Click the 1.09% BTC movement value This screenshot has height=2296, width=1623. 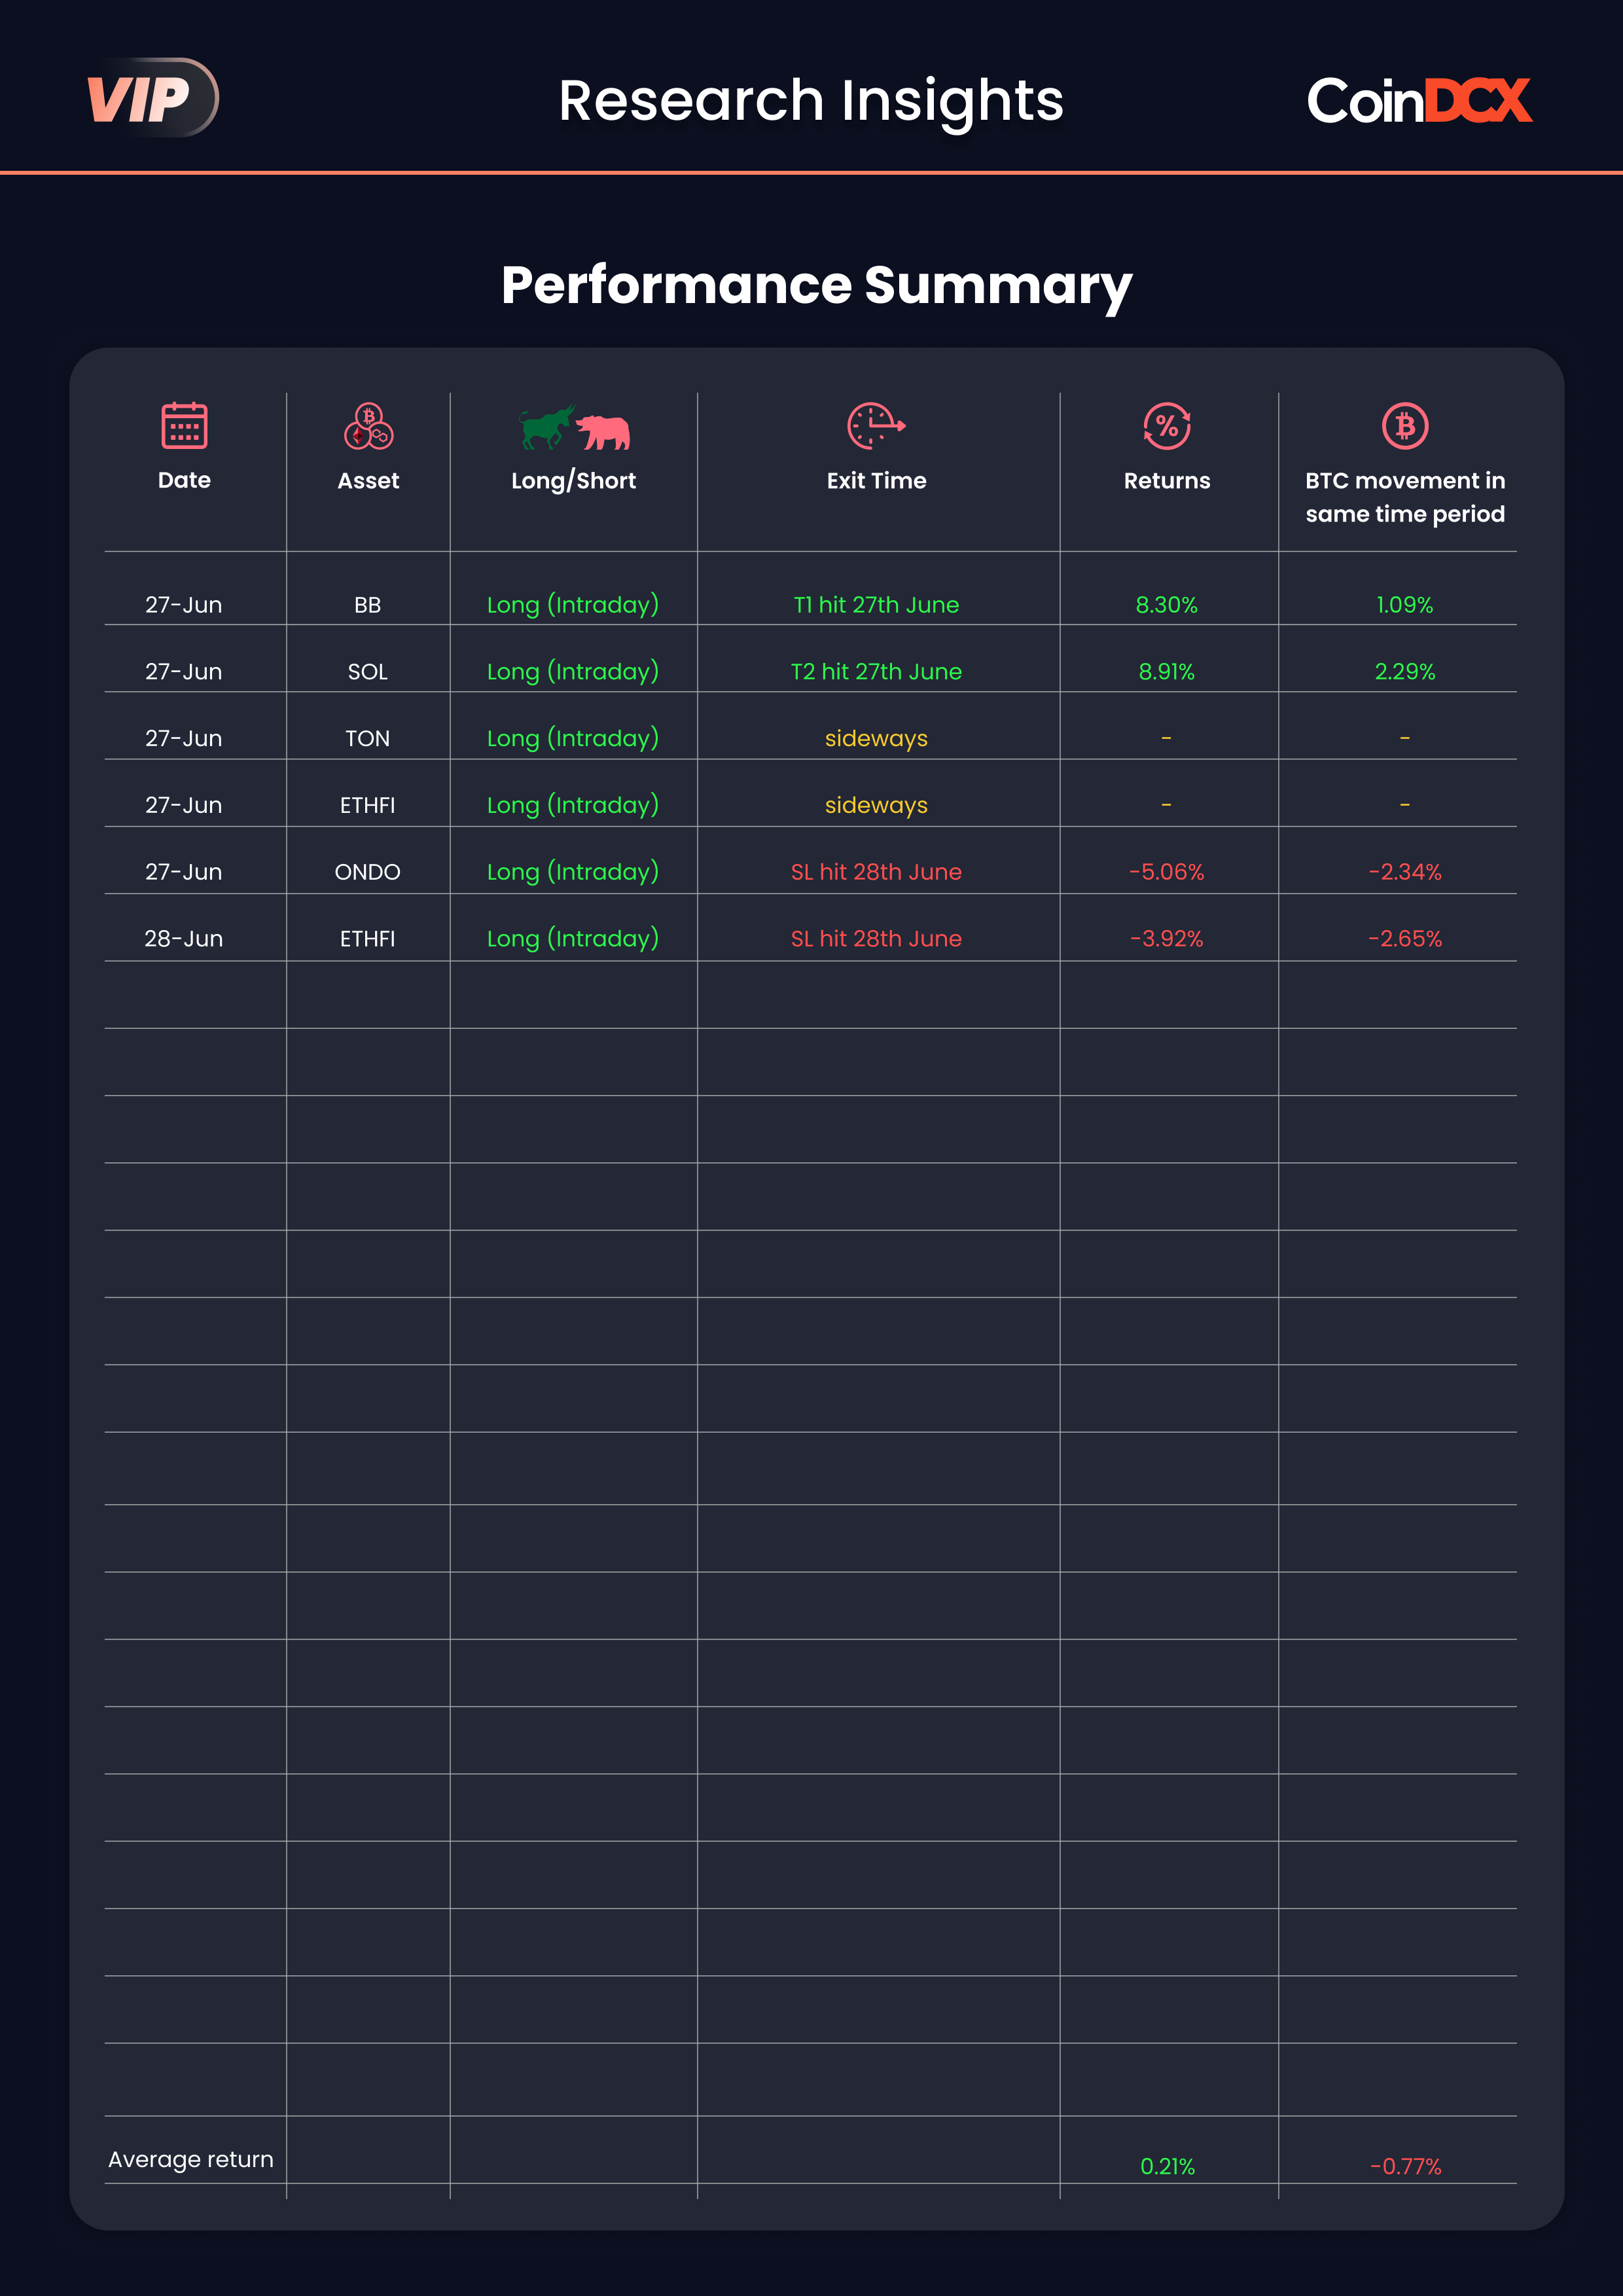(1405, 605)
